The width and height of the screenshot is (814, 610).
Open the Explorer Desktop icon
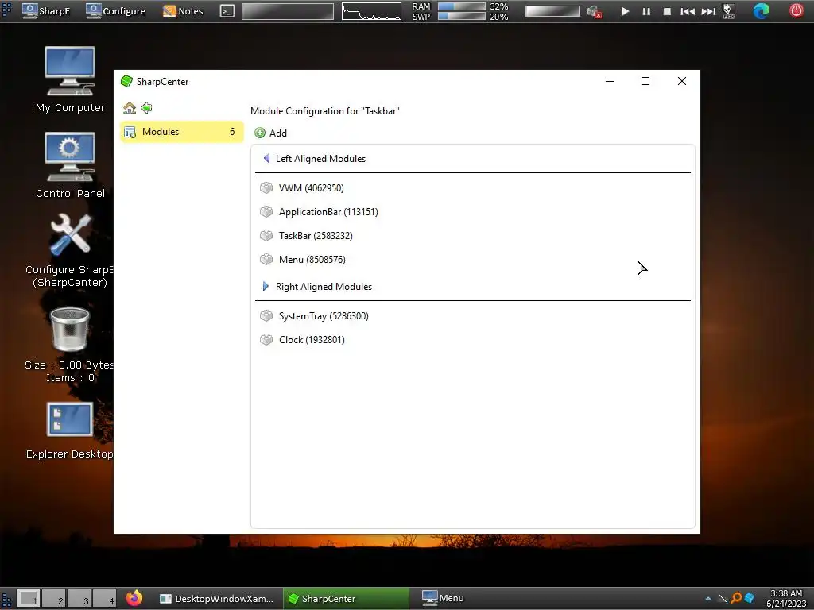tap(70, 430)
